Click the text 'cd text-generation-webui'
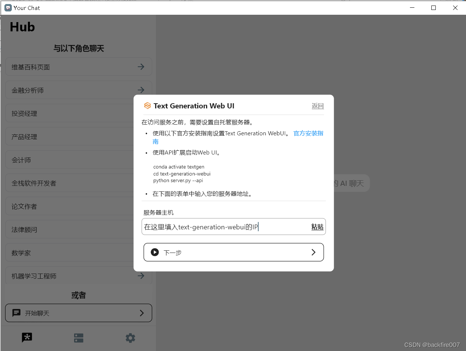Image resolution: width=466 pixels, height=351 pixels. click(182, 174)
